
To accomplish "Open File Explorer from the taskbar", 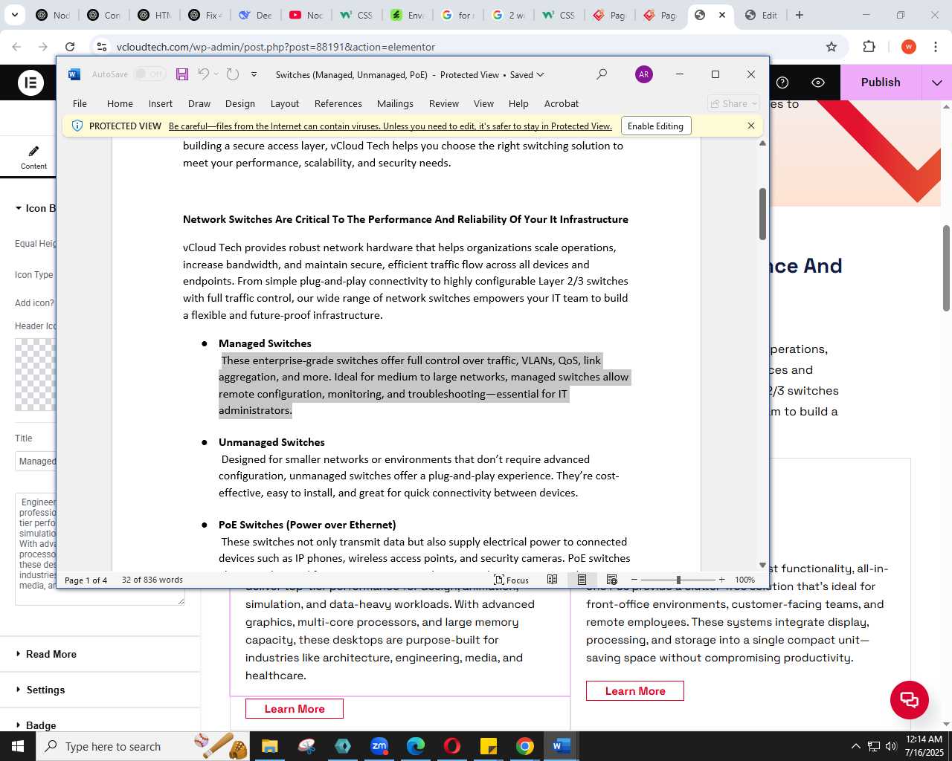I will click(269, 746).
